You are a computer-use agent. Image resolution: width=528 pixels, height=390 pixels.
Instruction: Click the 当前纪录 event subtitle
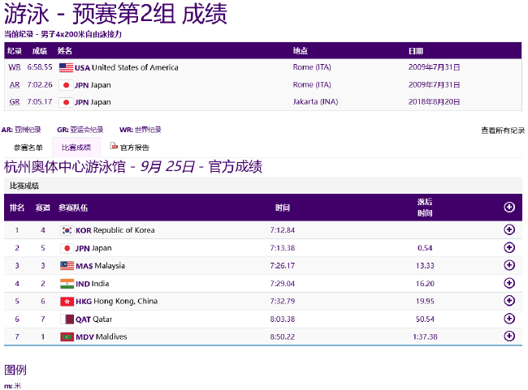[63, 34]
